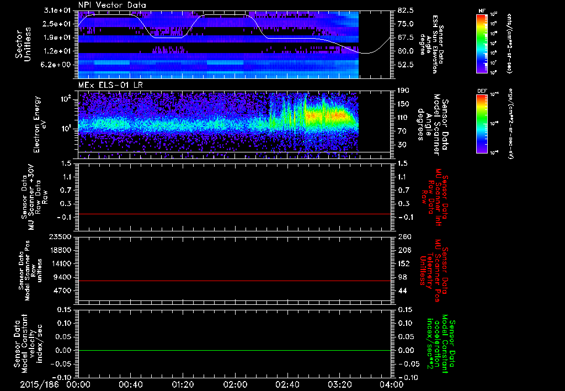Click the '44' telemetry tick value
This screenshot has height=391, width=565.
pos(402,290)
